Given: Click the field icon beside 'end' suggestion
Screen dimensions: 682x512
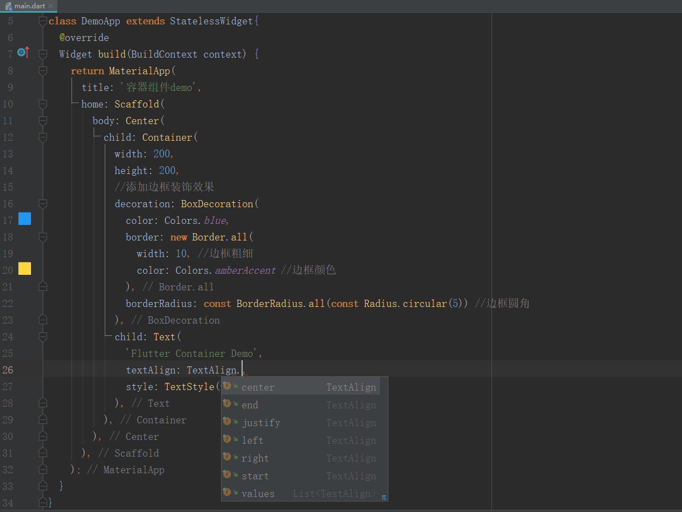Looking at the screenshot, I should coord(228,404).
